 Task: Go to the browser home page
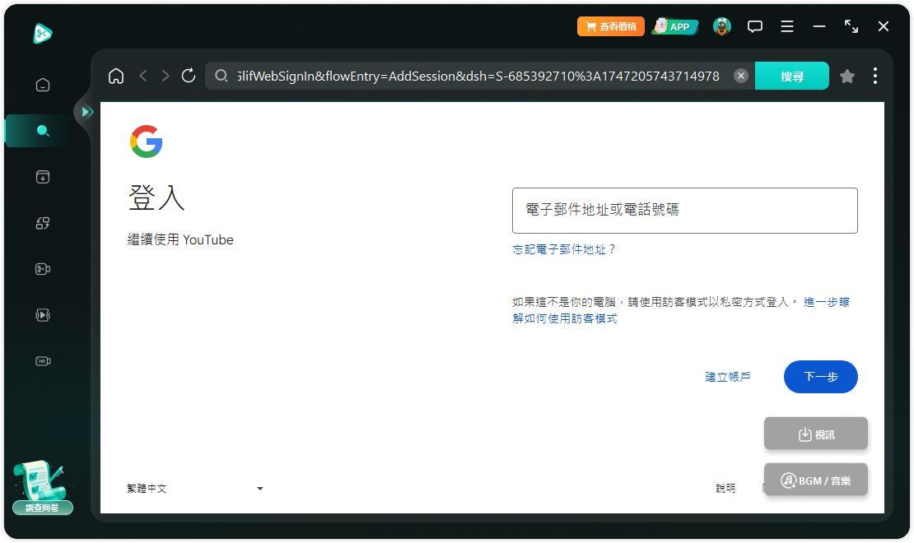pyautogui.click(x=116, y=76)
